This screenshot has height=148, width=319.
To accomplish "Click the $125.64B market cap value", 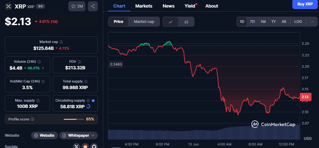I will pyautogui.click(x=44, y=48).
